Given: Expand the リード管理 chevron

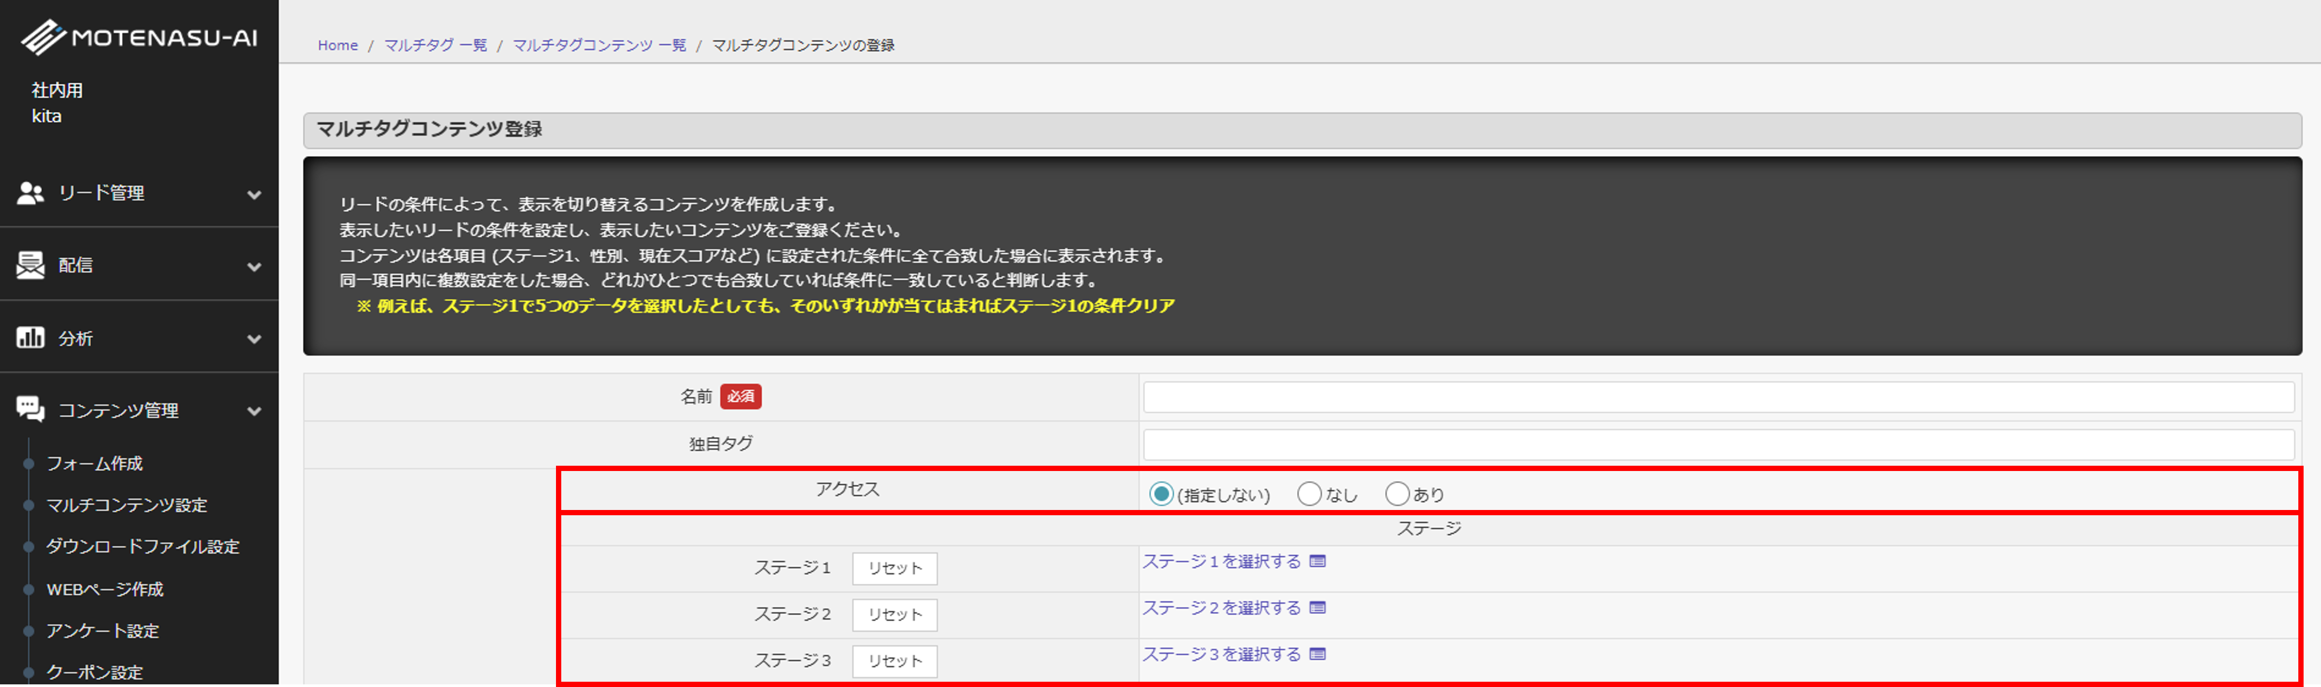Looking at the screenshot, I should (254, 194).
